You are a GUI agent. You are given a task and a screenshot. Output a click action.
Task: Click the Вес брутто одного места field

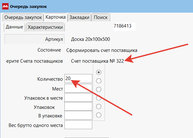coord(78,125)
